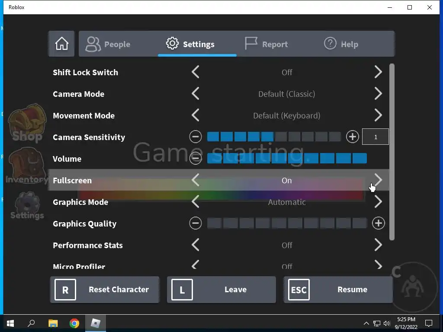Next option for Graphics Mode
The width and height of the screenshot is (443, 332).
pyautogui.click(x=378, y=202)
